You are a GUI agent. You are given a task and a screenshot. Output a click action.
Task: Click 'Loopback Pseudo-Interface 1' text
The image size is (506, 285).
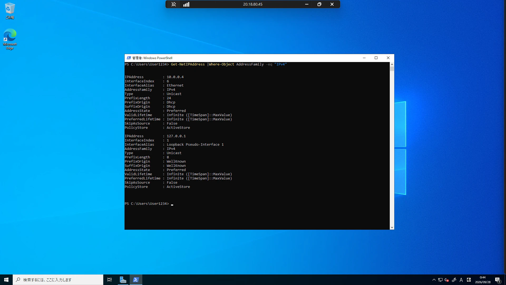tap(195, 145)
